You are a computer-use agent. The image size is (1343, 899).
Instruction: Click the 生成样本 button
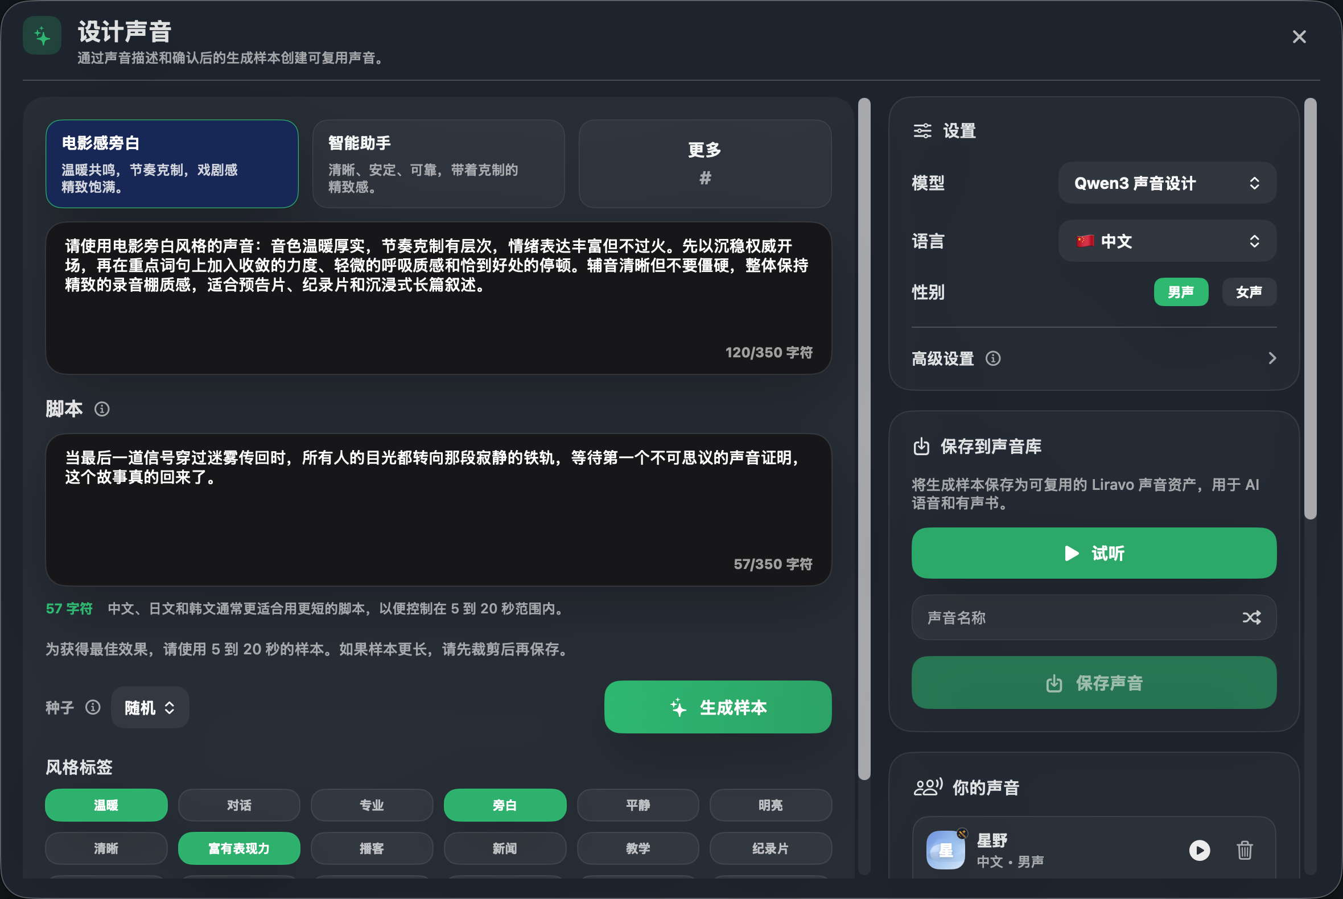click(718, 706)
